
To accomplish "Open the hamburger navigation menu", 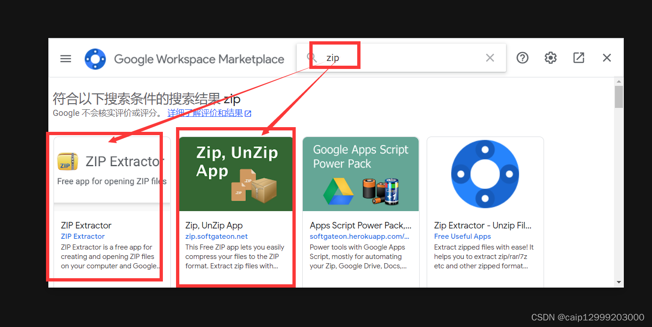I will point(65,58).
